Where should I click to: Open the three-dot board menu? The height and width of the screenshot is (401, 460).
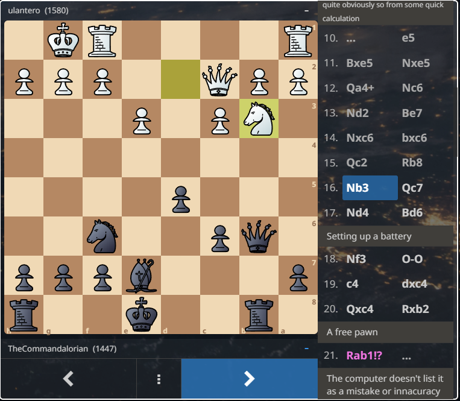click(x=159, y=379)
